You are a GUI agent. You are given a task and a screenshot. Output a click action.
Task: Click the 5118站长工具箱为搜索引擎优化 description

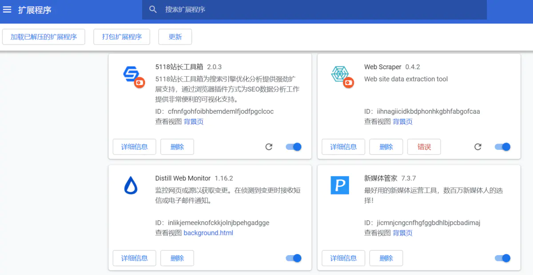pyautogui.click(x=227, y=89)
